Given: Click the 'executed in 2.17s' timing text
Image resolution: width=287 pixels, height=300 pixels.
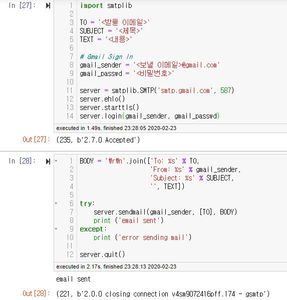Looking at the screenshot, I should tap(116, 266).
